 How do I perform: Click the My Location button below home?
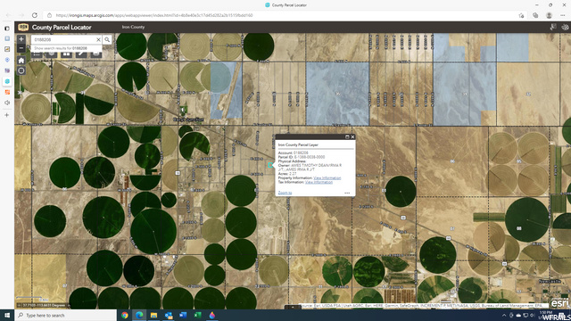tap(21, 70)
